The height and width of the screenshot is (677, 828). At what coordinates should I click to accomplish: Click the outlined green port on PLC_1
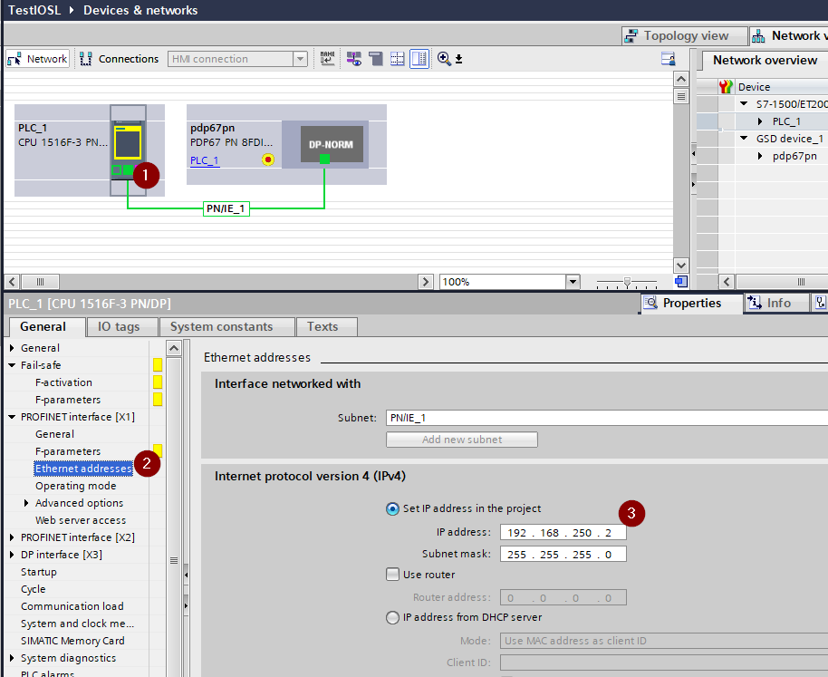pos(117,169)
